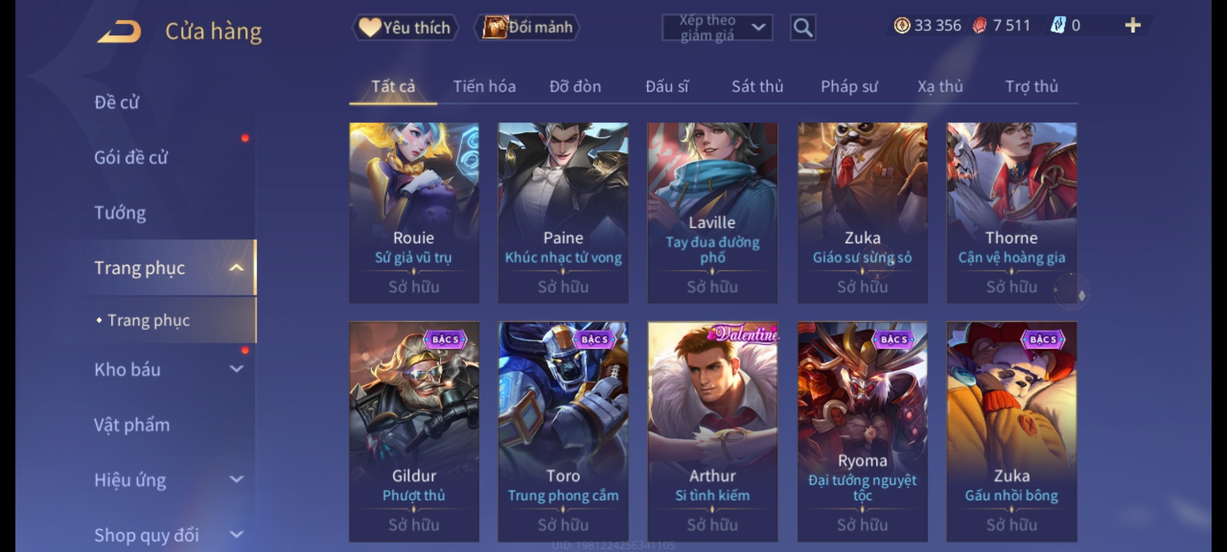Screen dimensions: 1227x552
Task: Switch to the Pháp sư tab
Action: point(849,87)
